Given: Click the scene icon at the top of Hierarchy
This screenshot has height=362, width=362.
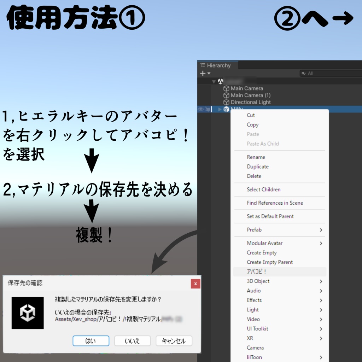Looking at the screenshot, I should click(220, 81).
